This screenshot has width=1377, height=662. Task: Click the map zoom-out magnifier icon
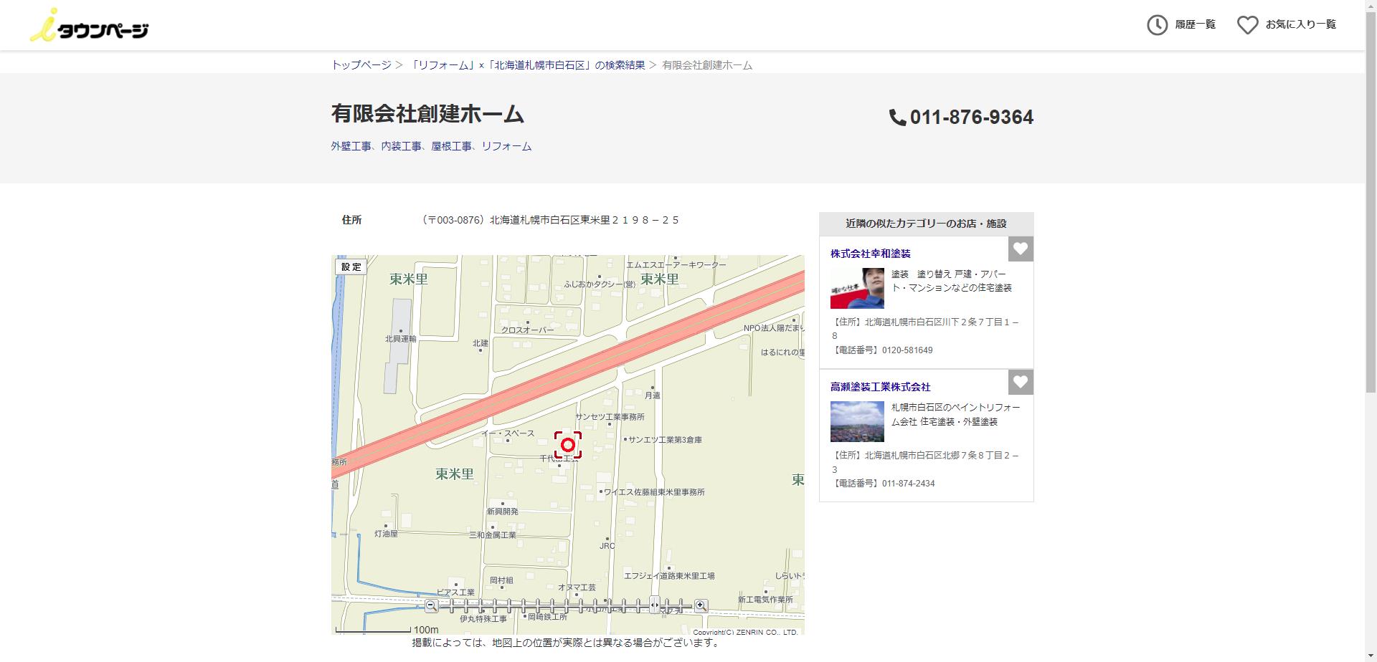tap(431, 606)
